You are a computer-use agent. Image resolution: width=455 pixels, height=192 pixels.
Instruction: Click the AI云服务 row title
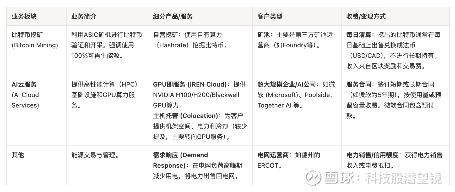(24, 84)
